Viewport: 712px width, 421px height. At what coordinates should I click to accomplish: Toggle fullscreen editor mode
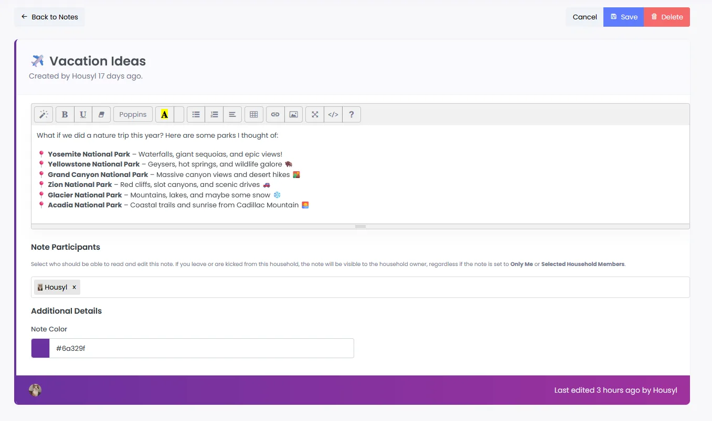[315, 115]
